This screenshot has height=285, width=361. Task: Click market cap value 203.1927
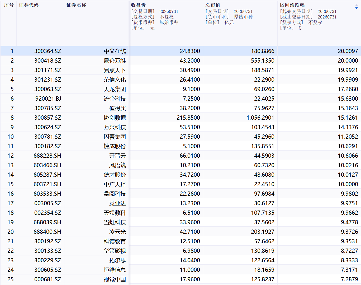click(263, 232)
